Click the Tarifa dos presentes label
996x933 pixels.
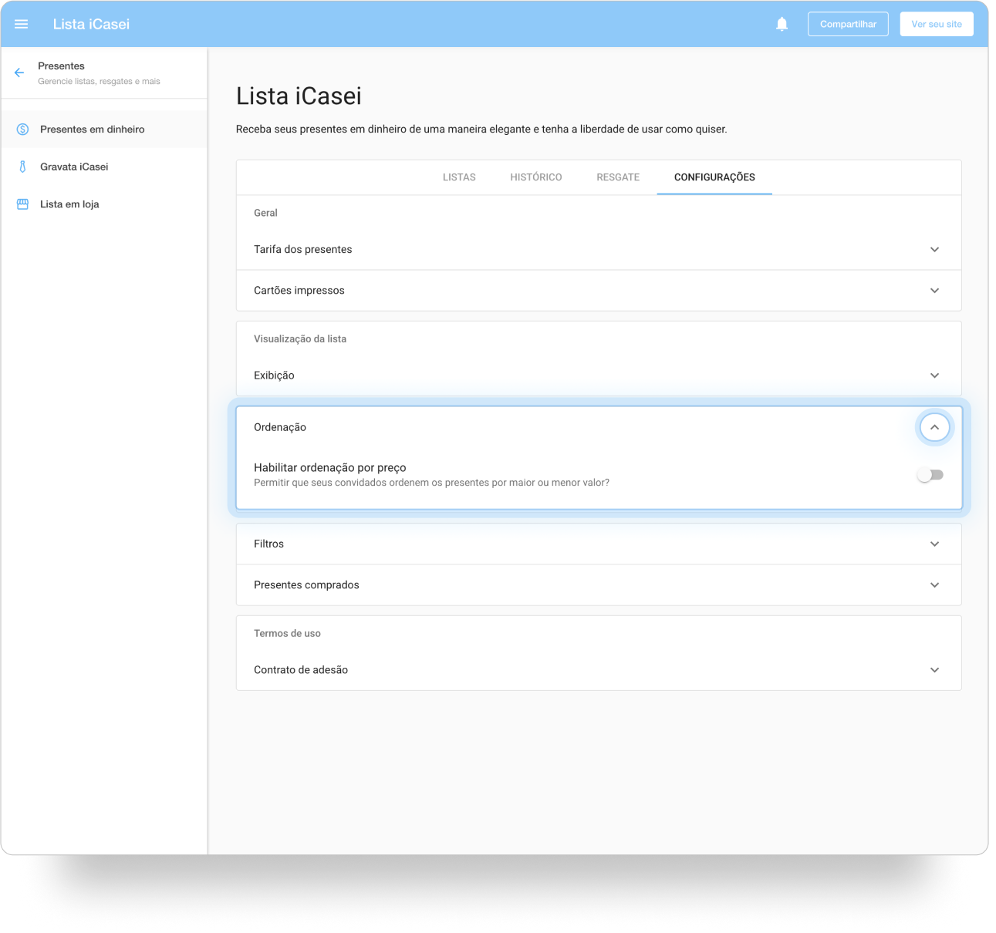[x=302, y=250]
